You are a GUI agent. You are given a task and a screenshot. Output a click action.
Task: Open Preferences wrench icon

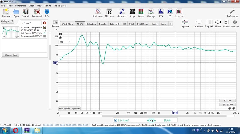point(232,13)
